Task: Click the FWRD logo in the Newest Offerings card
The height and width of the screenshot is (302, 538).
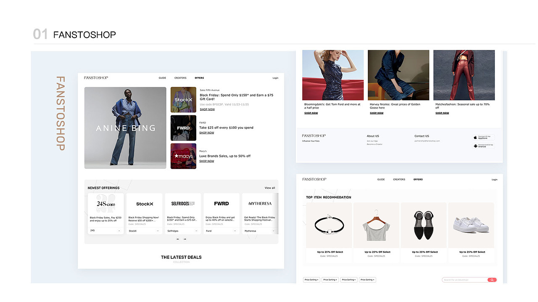Action: (221, 203)
